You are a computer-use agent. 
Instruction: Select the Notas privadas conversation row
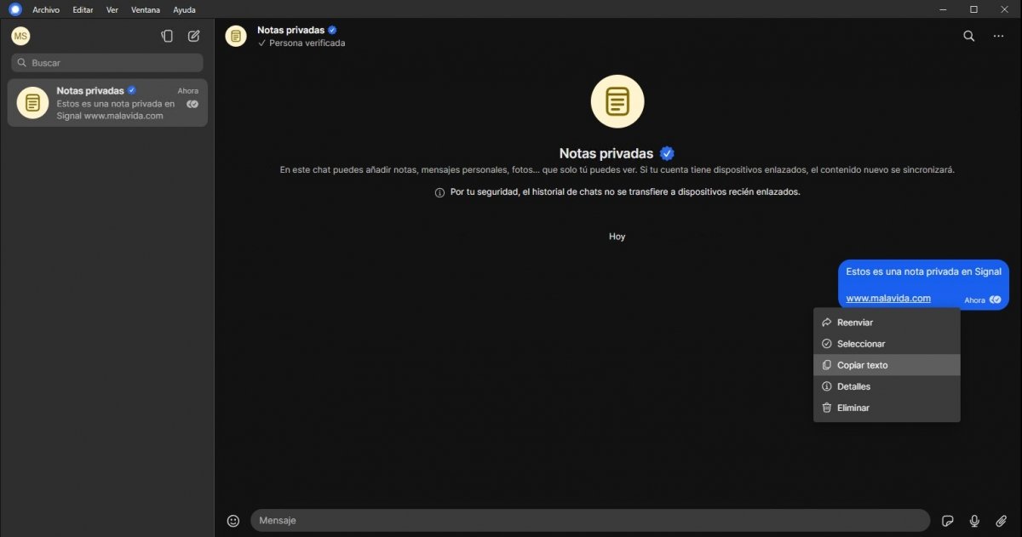coord(107,103)
